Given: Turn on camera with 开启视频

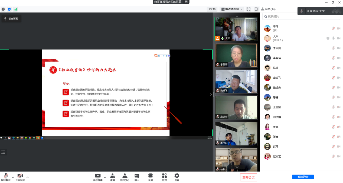Looking at the screenshot, I should pyautogui.click(x=20, y=177).
